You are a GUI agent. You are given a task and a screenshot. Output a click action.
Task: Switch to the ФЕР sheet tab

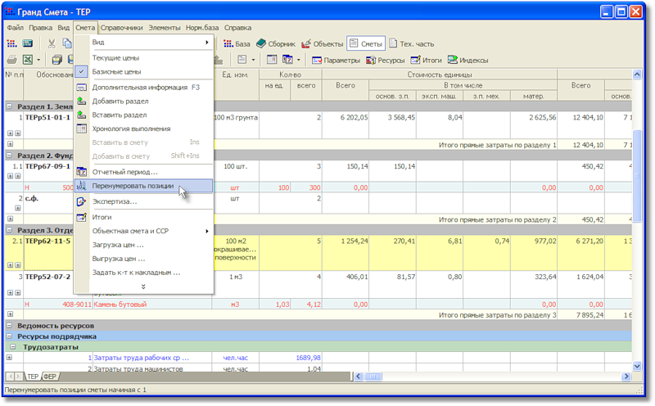click(x=50, y=377)
